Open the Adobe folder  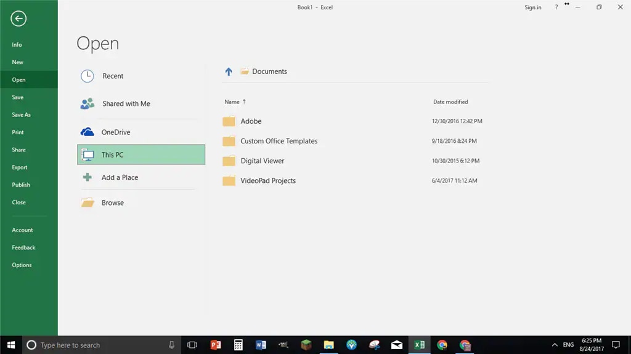coord(251,121)
